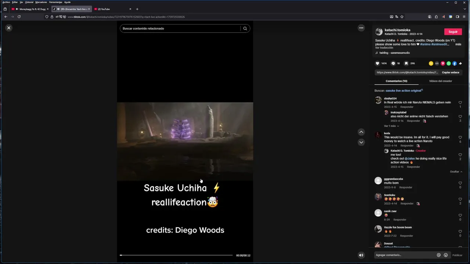Click the search magnifier in related content bar
Viewport: 470px width, 264px height.
point(245,28)
